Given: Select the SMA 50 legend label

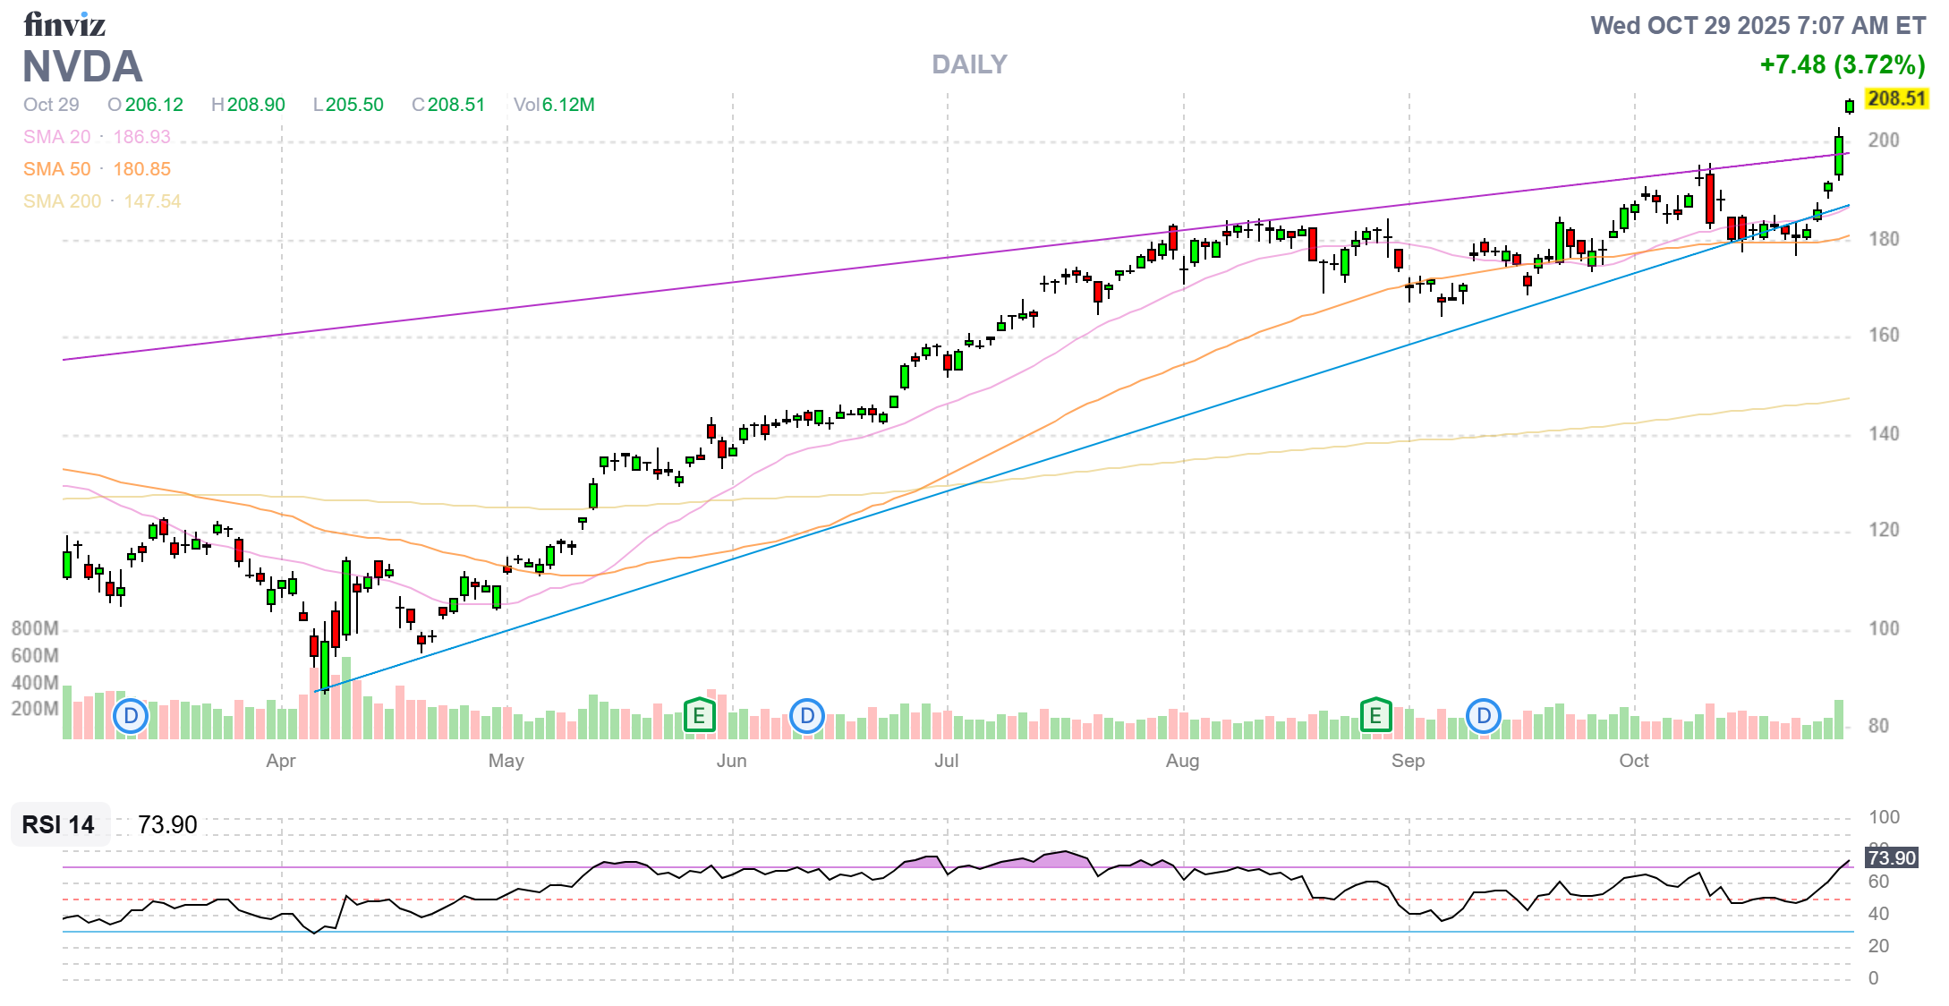Looking at the screenshot, I should [56, 169].
